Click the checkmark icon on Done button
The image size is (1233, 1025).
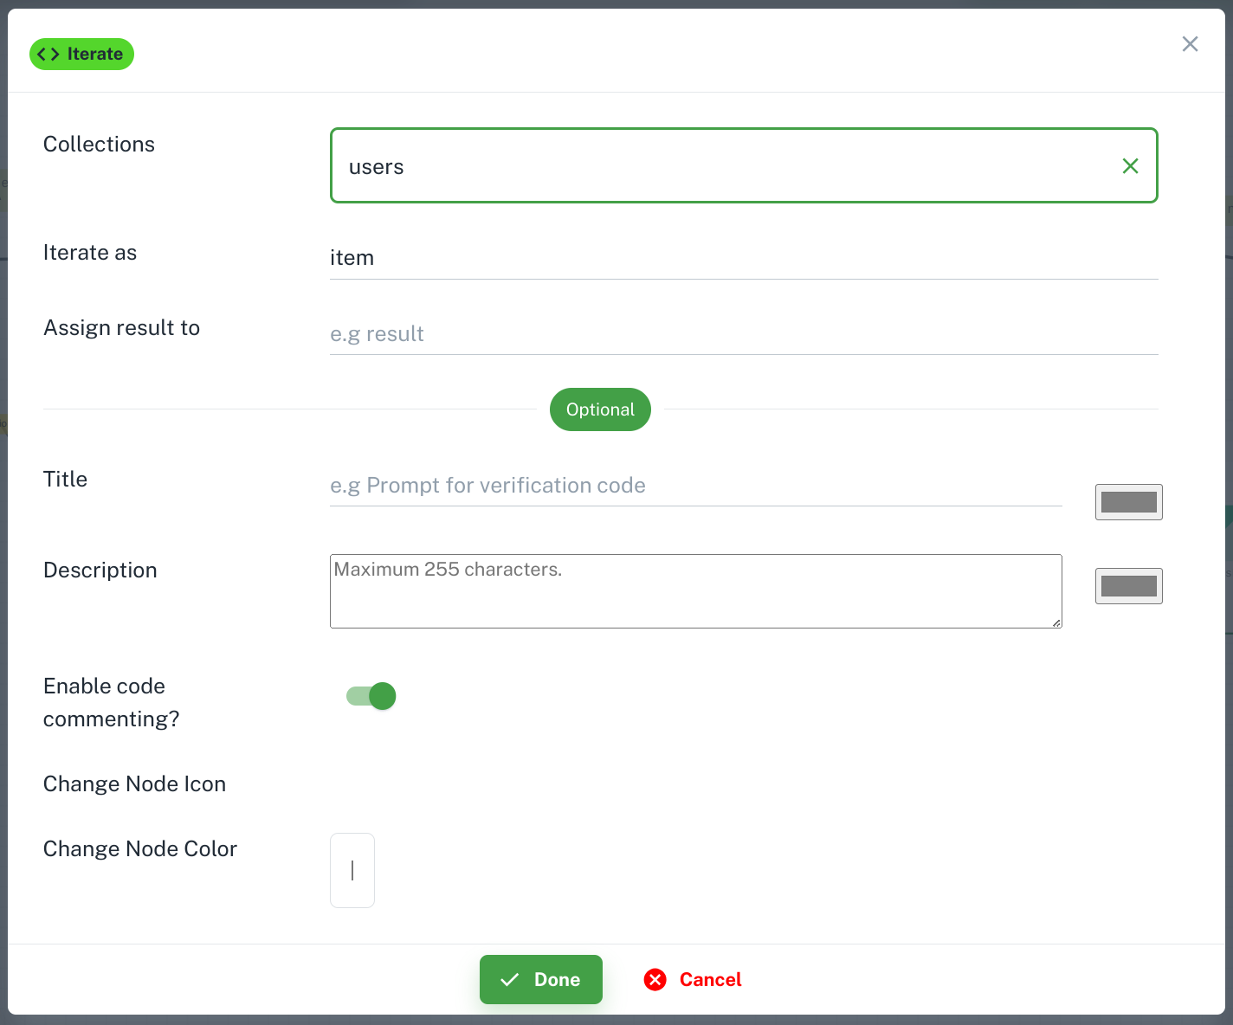(x=510, y=979)
